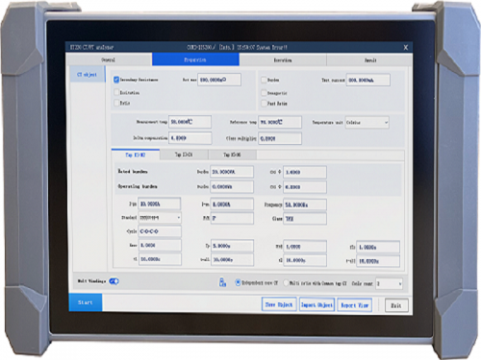Enable the Fast Ratio checkbox
Screen dimensions: 481x360
coord(264,104)
